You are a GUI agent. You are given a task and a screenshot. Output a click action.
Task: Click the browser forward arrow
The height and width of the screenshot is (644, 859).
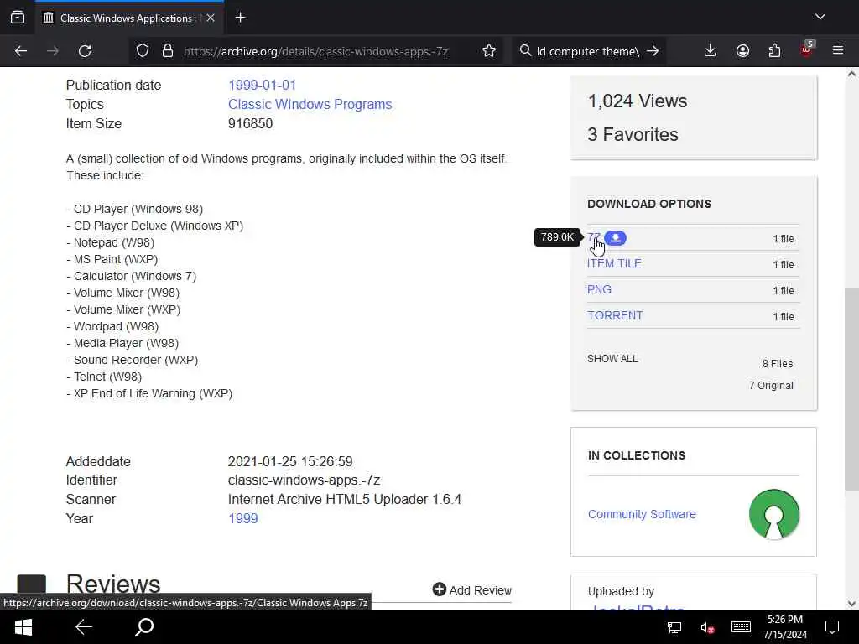[53, 51]
